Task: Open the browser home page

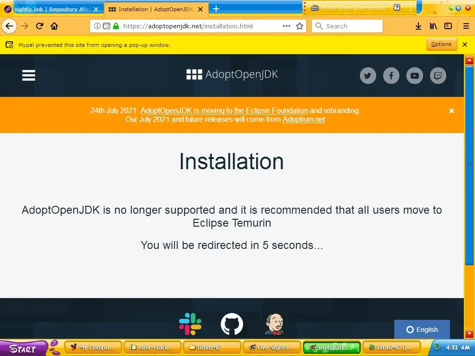Action: pos(54,26)
